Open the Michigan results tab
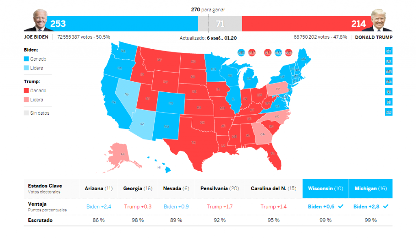Screen dimensions: 416x239 (x=370, y=188)
